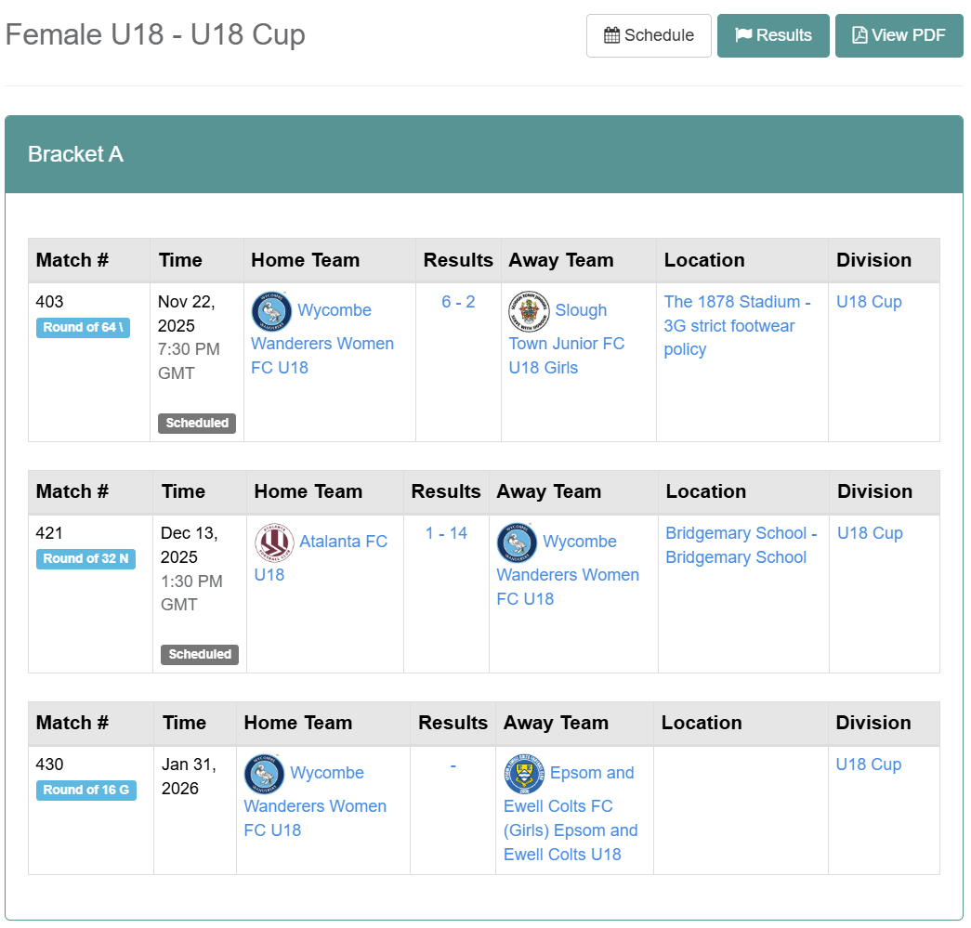Click Wycombe crest in match 421 away team

pos(517,542)
